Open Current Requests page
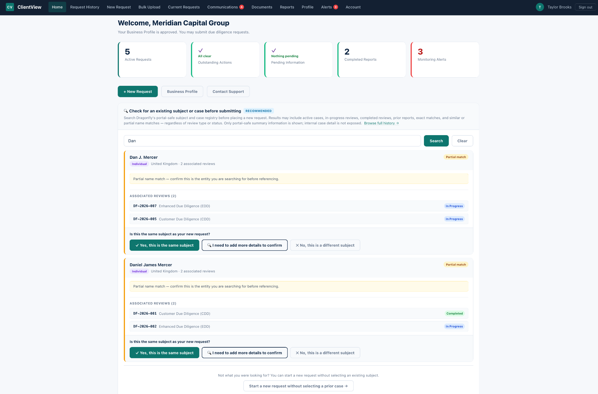Image resolution: width=598 pixels, height=394 pixels. (184, 7)
